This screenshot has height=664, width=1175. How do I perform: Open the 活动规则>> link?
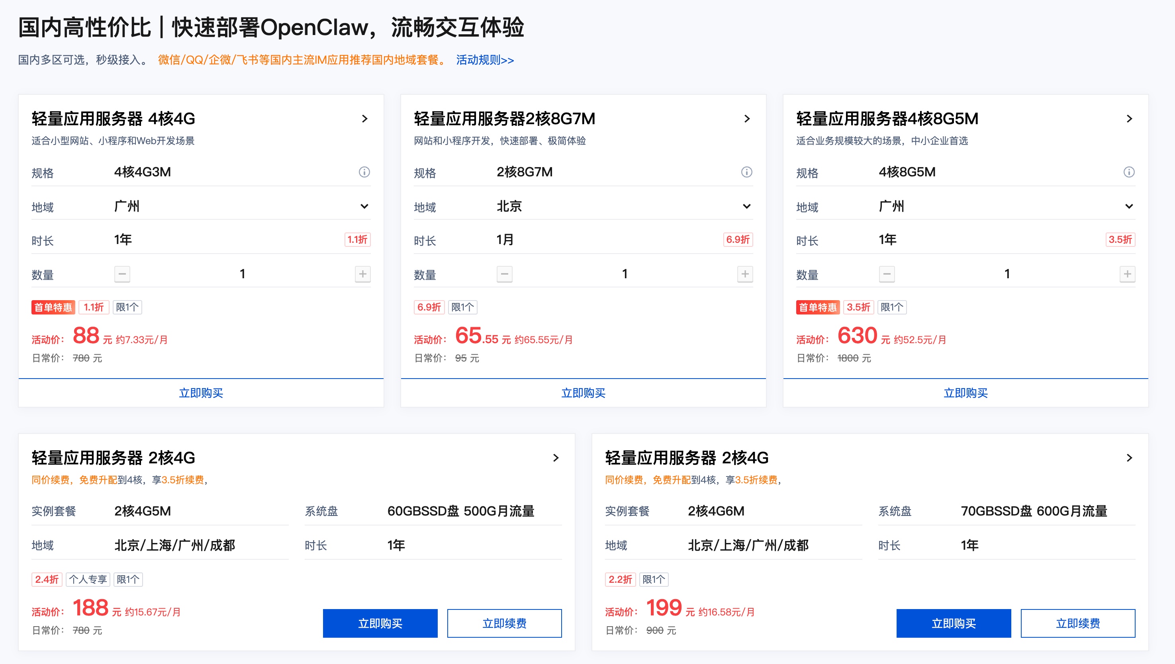(x=485, y=60)
